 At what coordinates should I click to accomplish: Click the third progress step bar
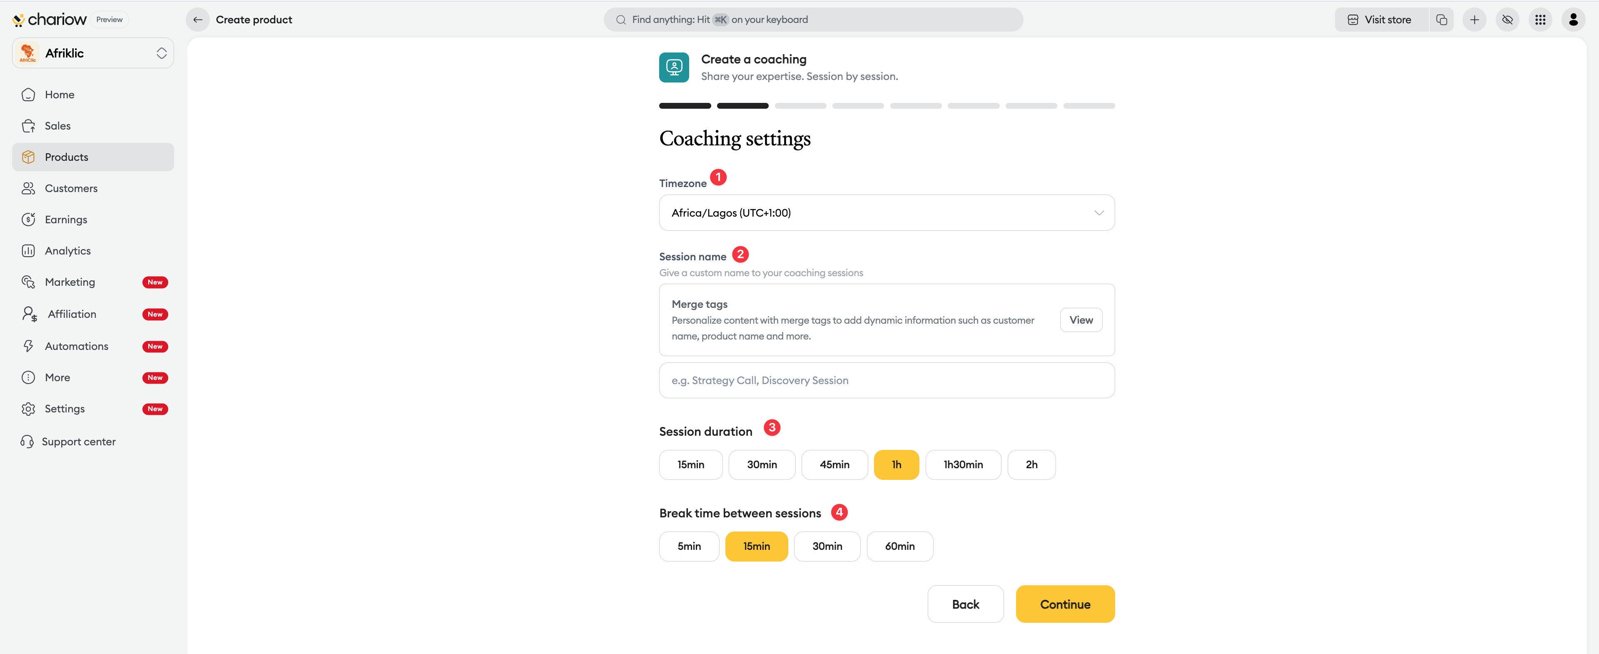tap(800, 106)
